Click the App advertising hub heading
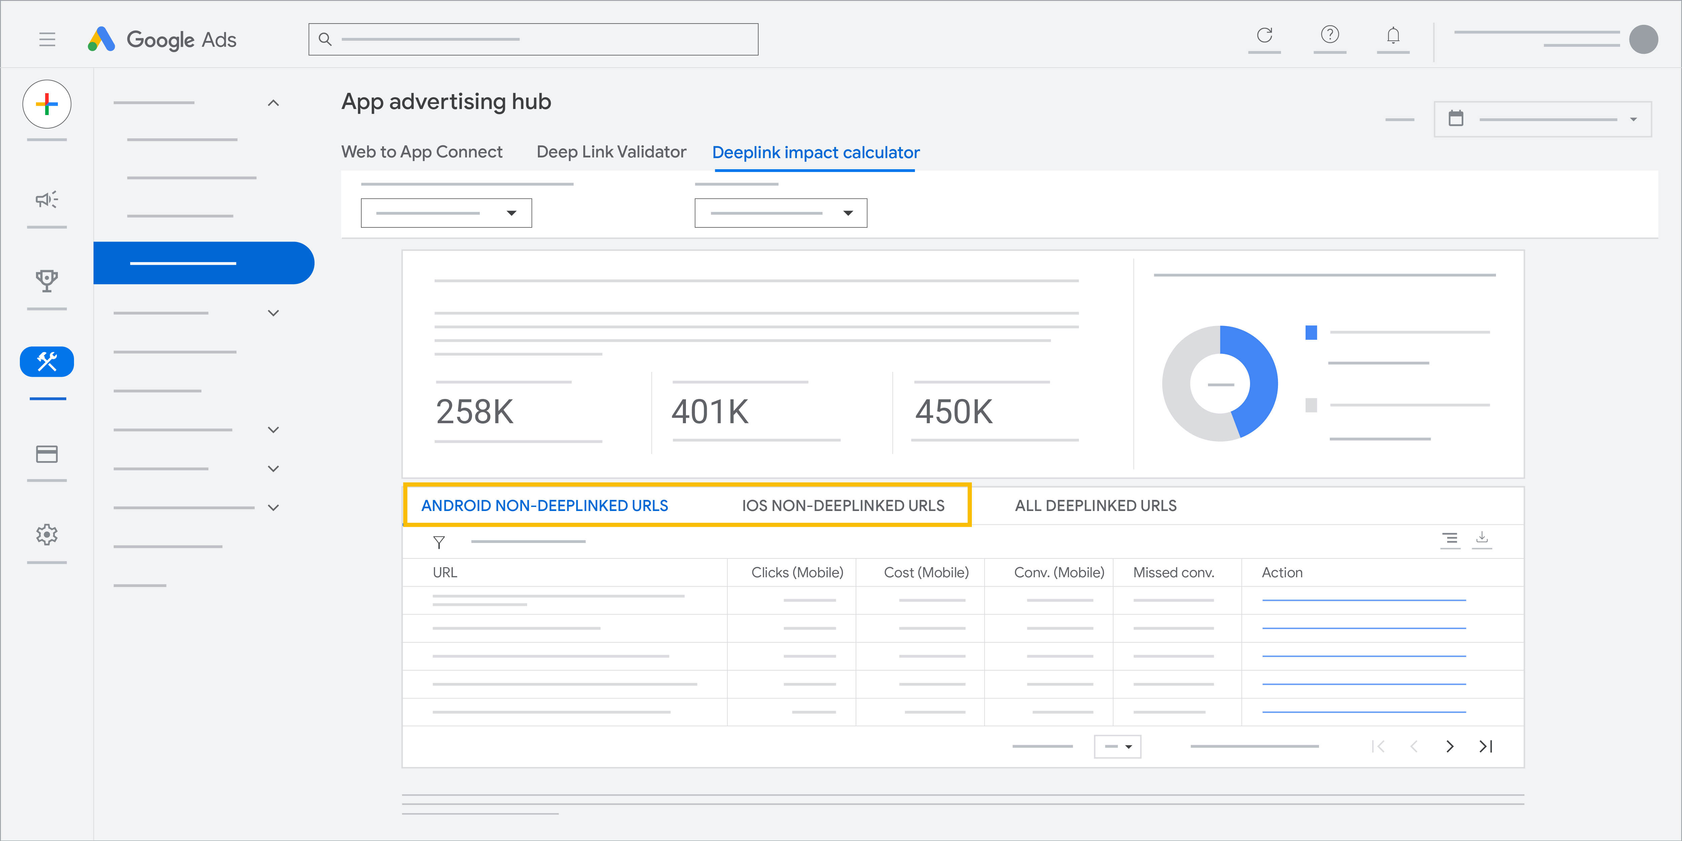 click(x=446, y=102)
